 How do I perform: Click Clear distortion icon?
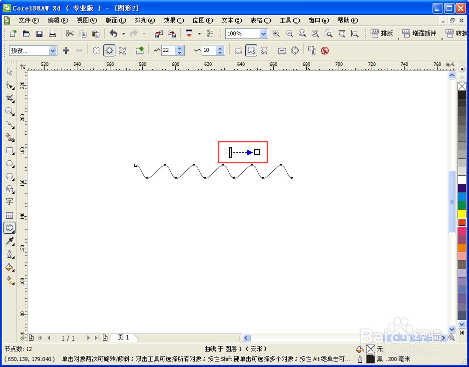tap(325, 50)
